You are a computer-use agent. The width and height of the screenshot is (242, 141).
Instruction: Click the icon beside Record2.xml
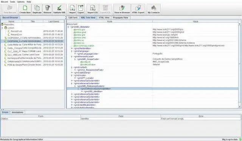(x=9, y=34)
